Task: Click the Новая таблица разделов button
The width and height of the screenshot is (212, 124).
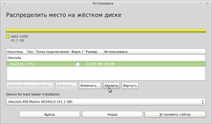Action: pos(30,86)
